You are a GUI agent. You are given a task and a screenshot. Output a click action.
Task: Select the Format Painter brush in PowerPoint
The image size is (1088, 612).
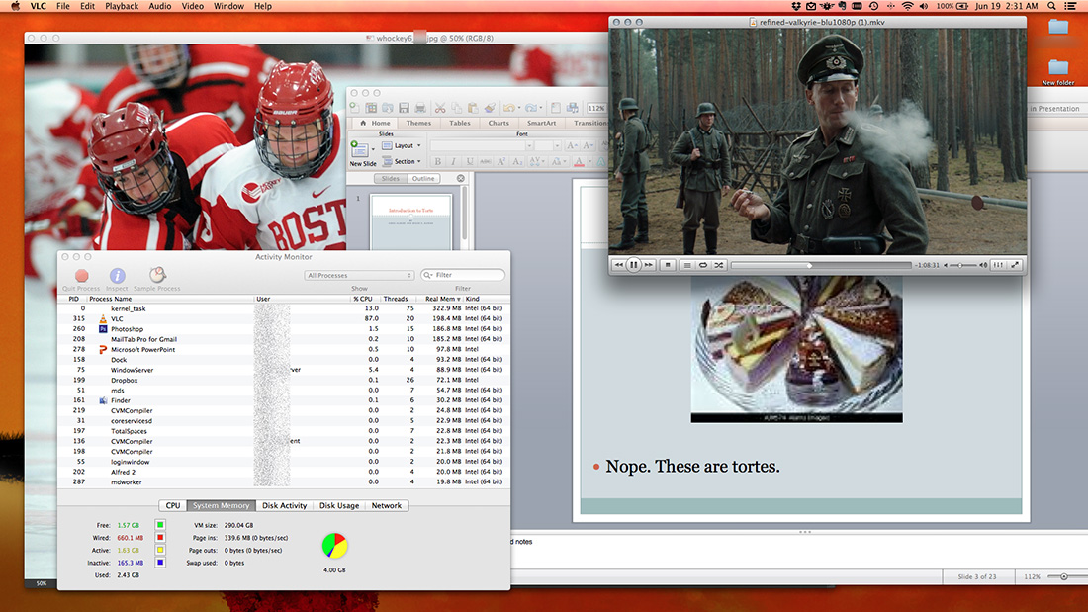click(490, 108)
